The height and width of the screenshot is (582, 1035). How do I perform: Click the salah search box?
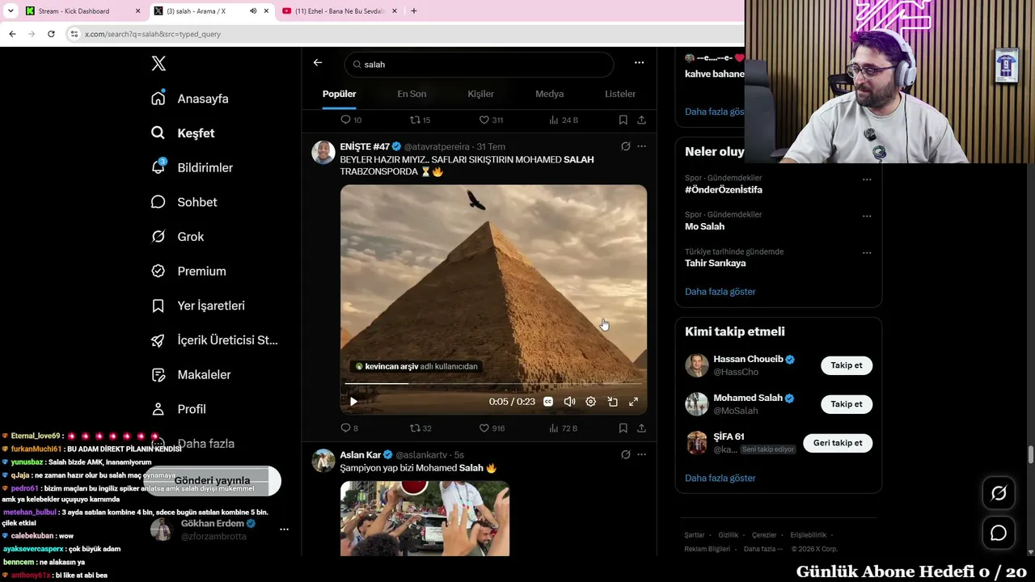479,64
